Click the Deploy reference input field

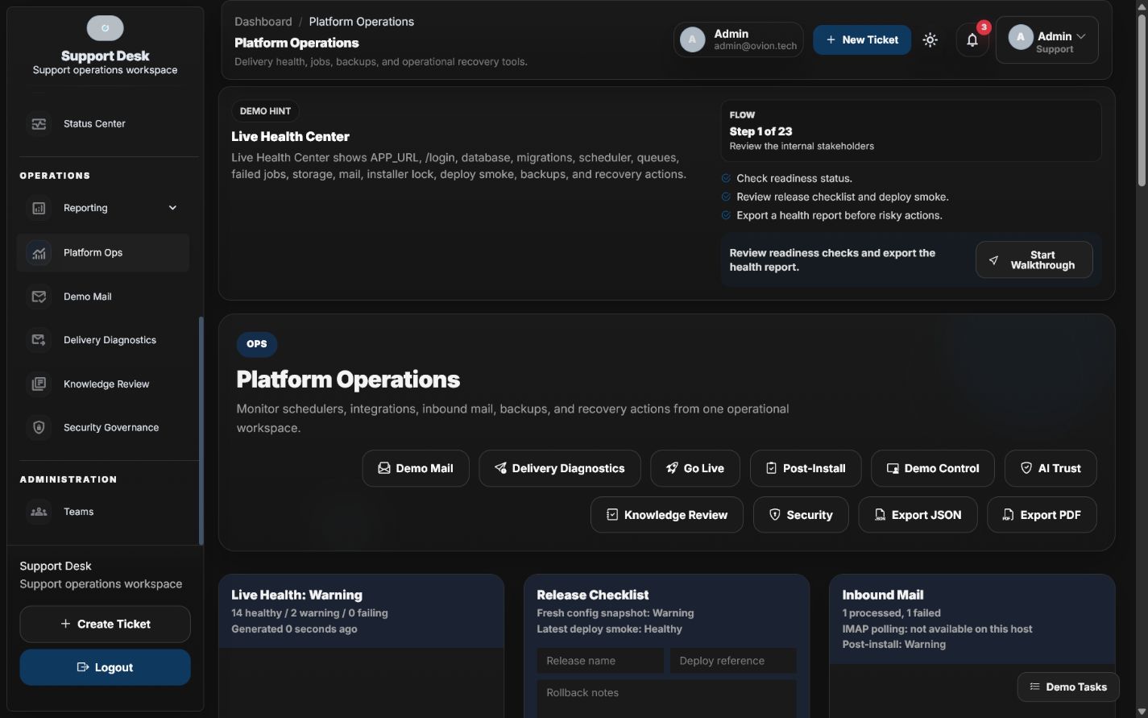[733, 661]
